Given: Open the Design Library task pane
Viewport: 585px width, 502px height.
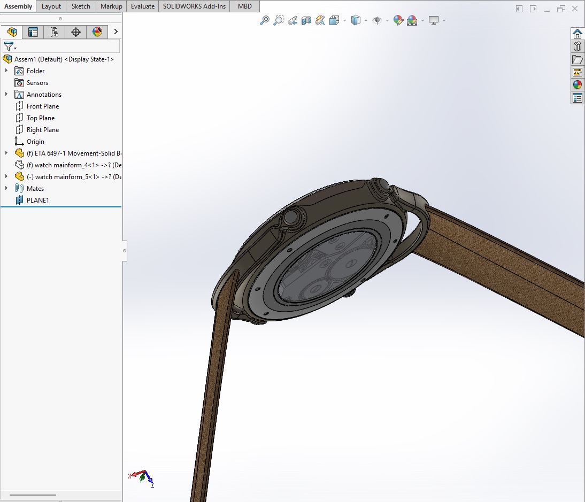Looking at the screenshot, I should tap(577, 47).
